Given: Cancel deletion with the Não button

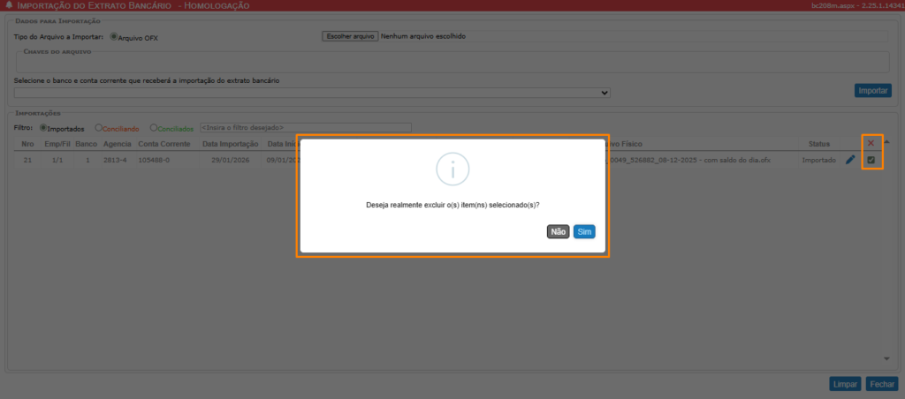Looking at the screenshot, I should [558, 232].
